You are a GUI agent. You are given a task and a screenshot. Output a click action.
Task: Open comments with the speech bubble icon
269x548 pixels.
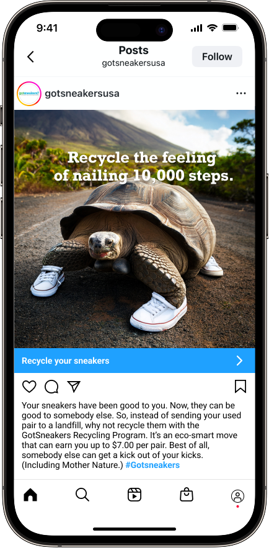51,387
